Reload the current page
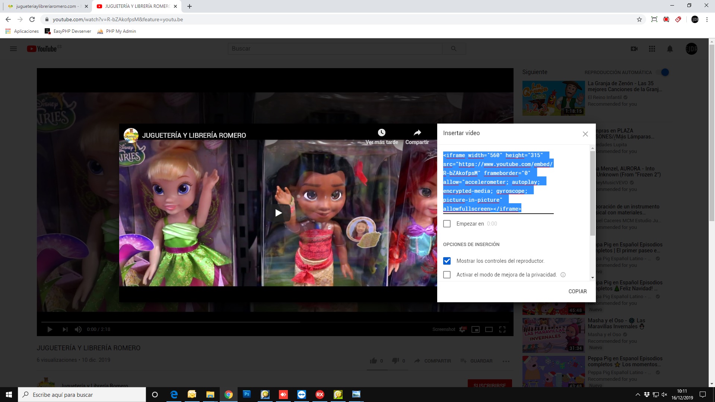This screenshot has width=715, height=402. pos(32,19)
